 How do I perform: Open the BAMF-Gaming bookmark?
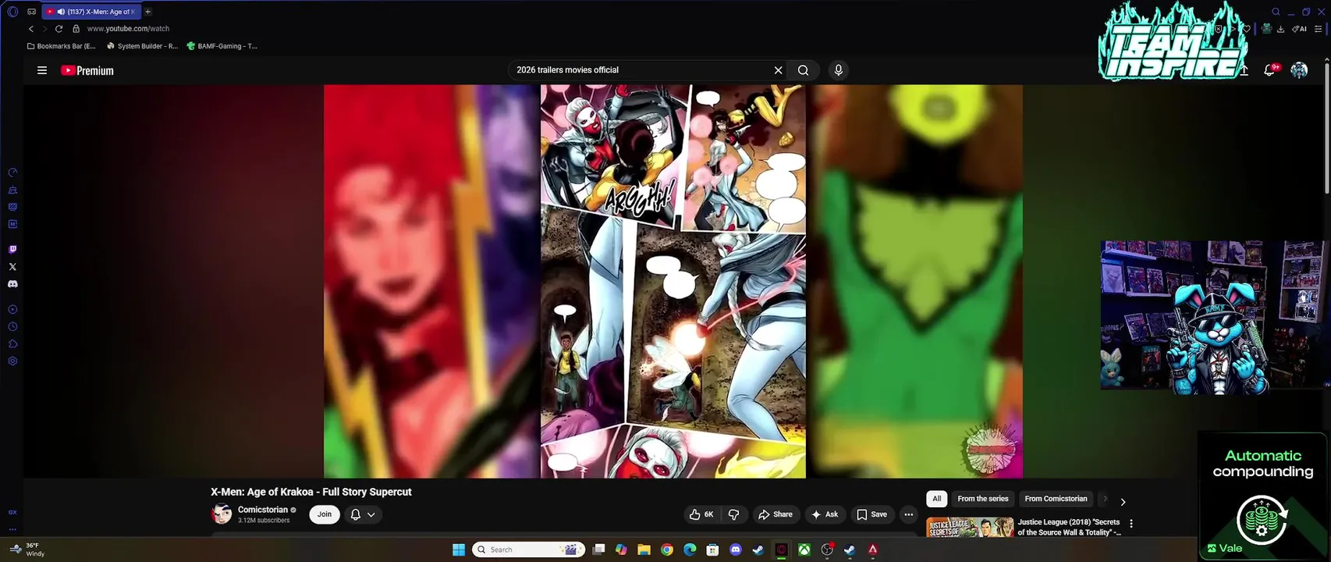tap(222, 46)
